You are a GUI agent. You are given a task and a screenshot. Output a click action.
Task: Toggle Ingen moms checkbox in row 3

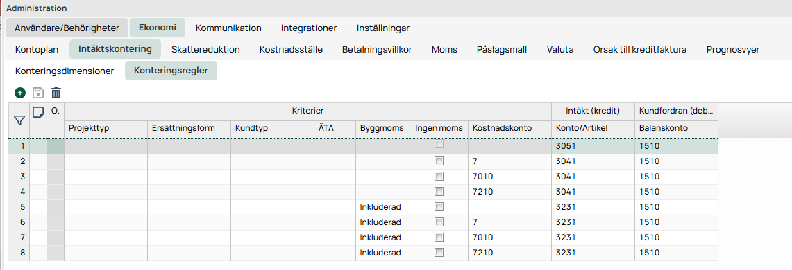tap(439, 177)
